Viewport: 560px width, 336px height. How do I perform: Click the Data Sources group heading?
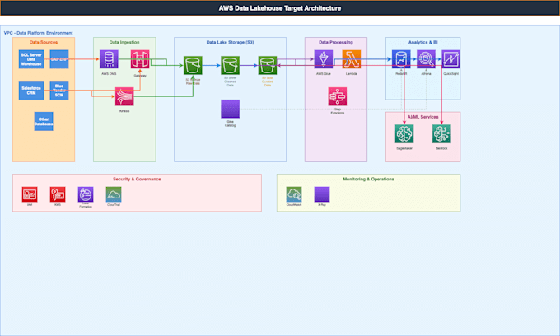coord(44,42)
